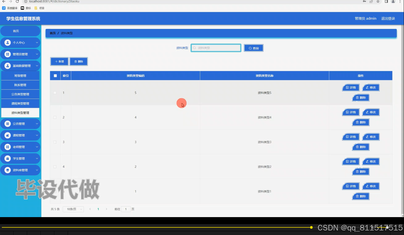Expand the 资料库管理 menu chevron
Viewport: 404px width, 235px height.
37,170
